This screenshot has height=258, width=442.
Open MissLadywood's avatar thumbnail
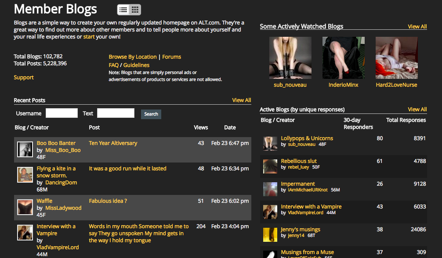tap(25, 207)
